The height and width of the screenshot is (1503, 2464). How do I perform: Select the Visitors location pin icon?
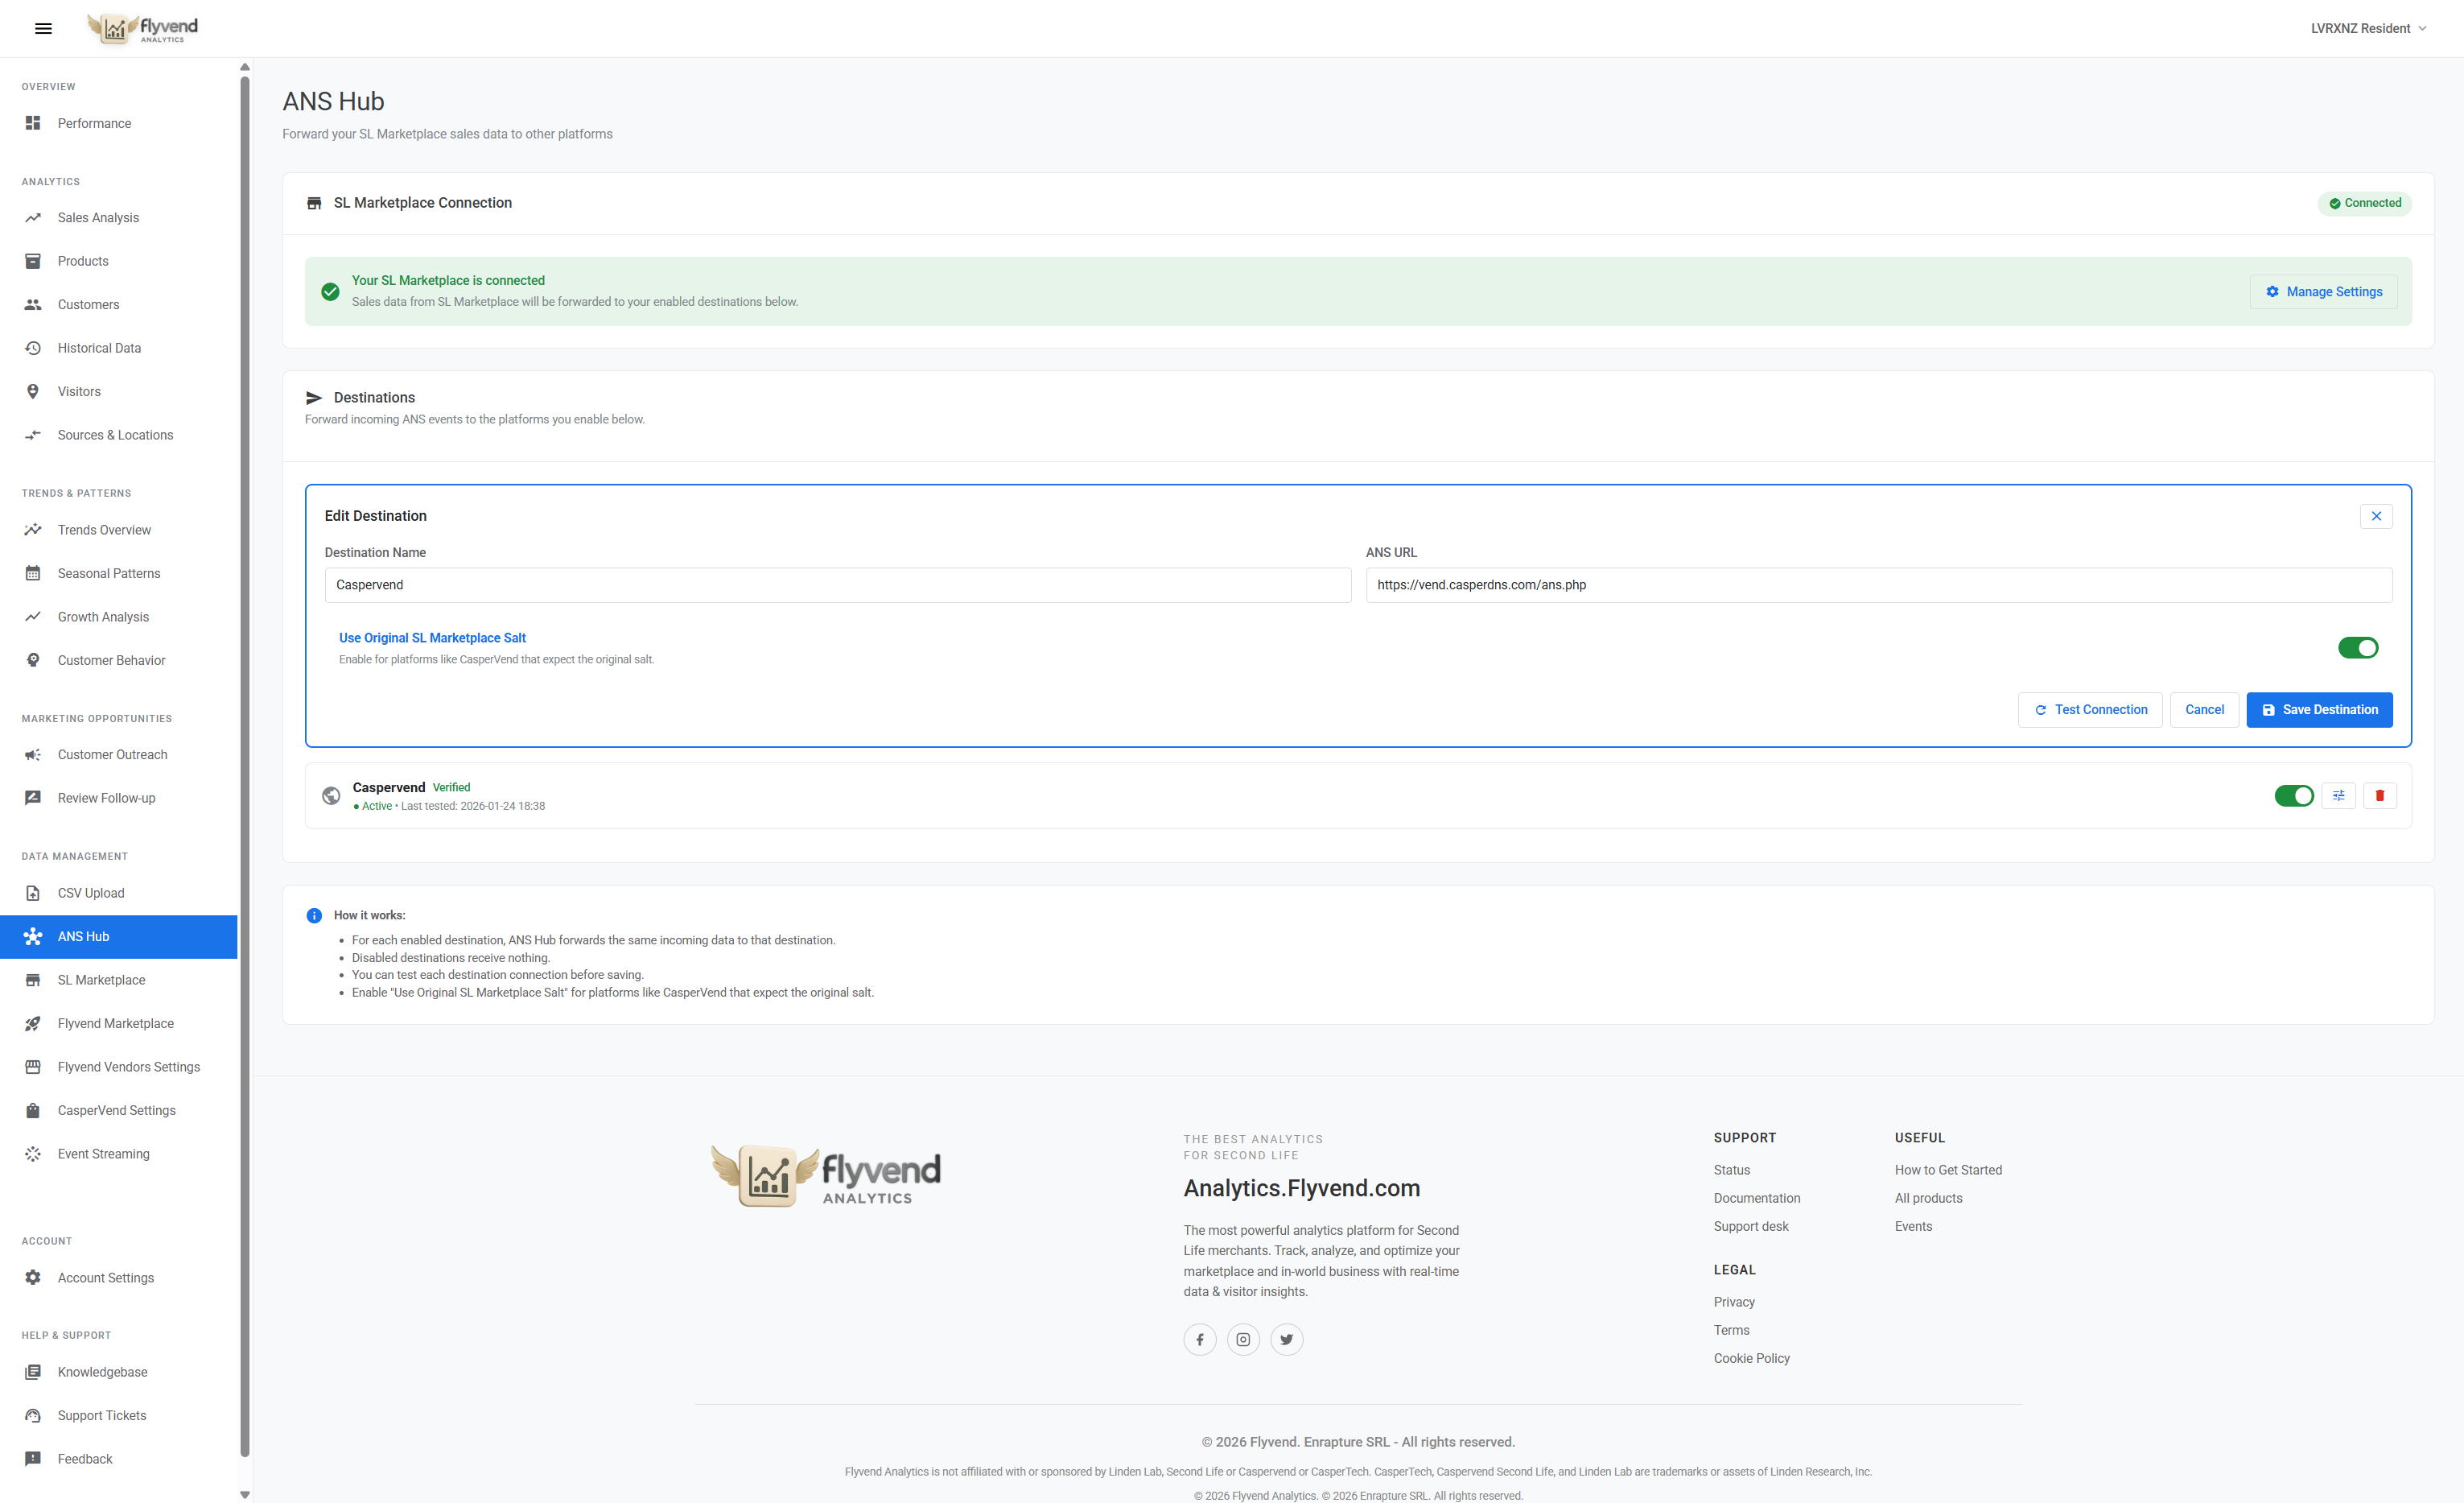pos(33,390)
